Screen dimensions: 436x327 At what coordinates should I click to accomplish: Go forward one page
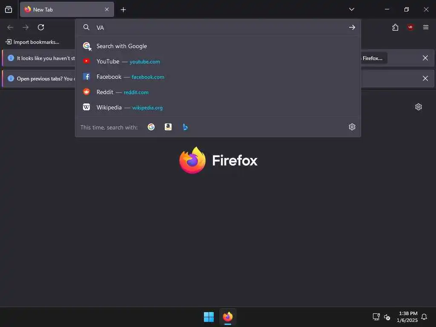pos(26,27)
